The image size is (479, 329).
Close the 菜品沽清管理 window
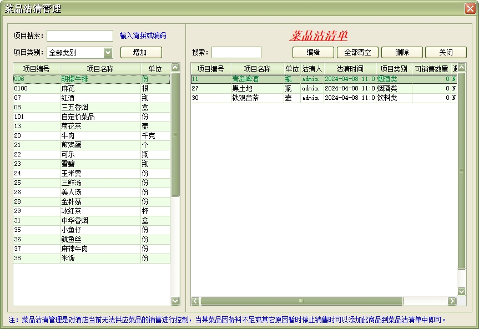(x=470, y=8)
